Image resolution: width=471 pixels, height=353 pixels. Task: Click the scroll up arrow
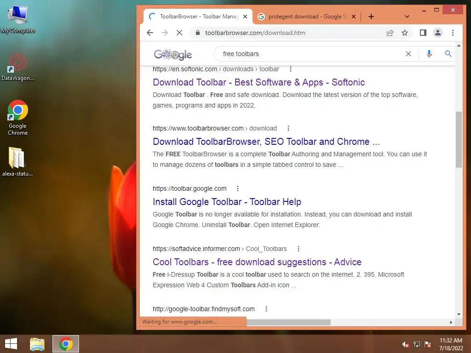tap(459, 46)
